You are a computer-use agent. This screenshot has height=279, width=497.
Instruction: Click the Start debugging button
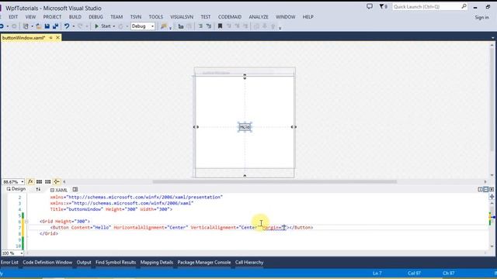[x=103, y=26]
